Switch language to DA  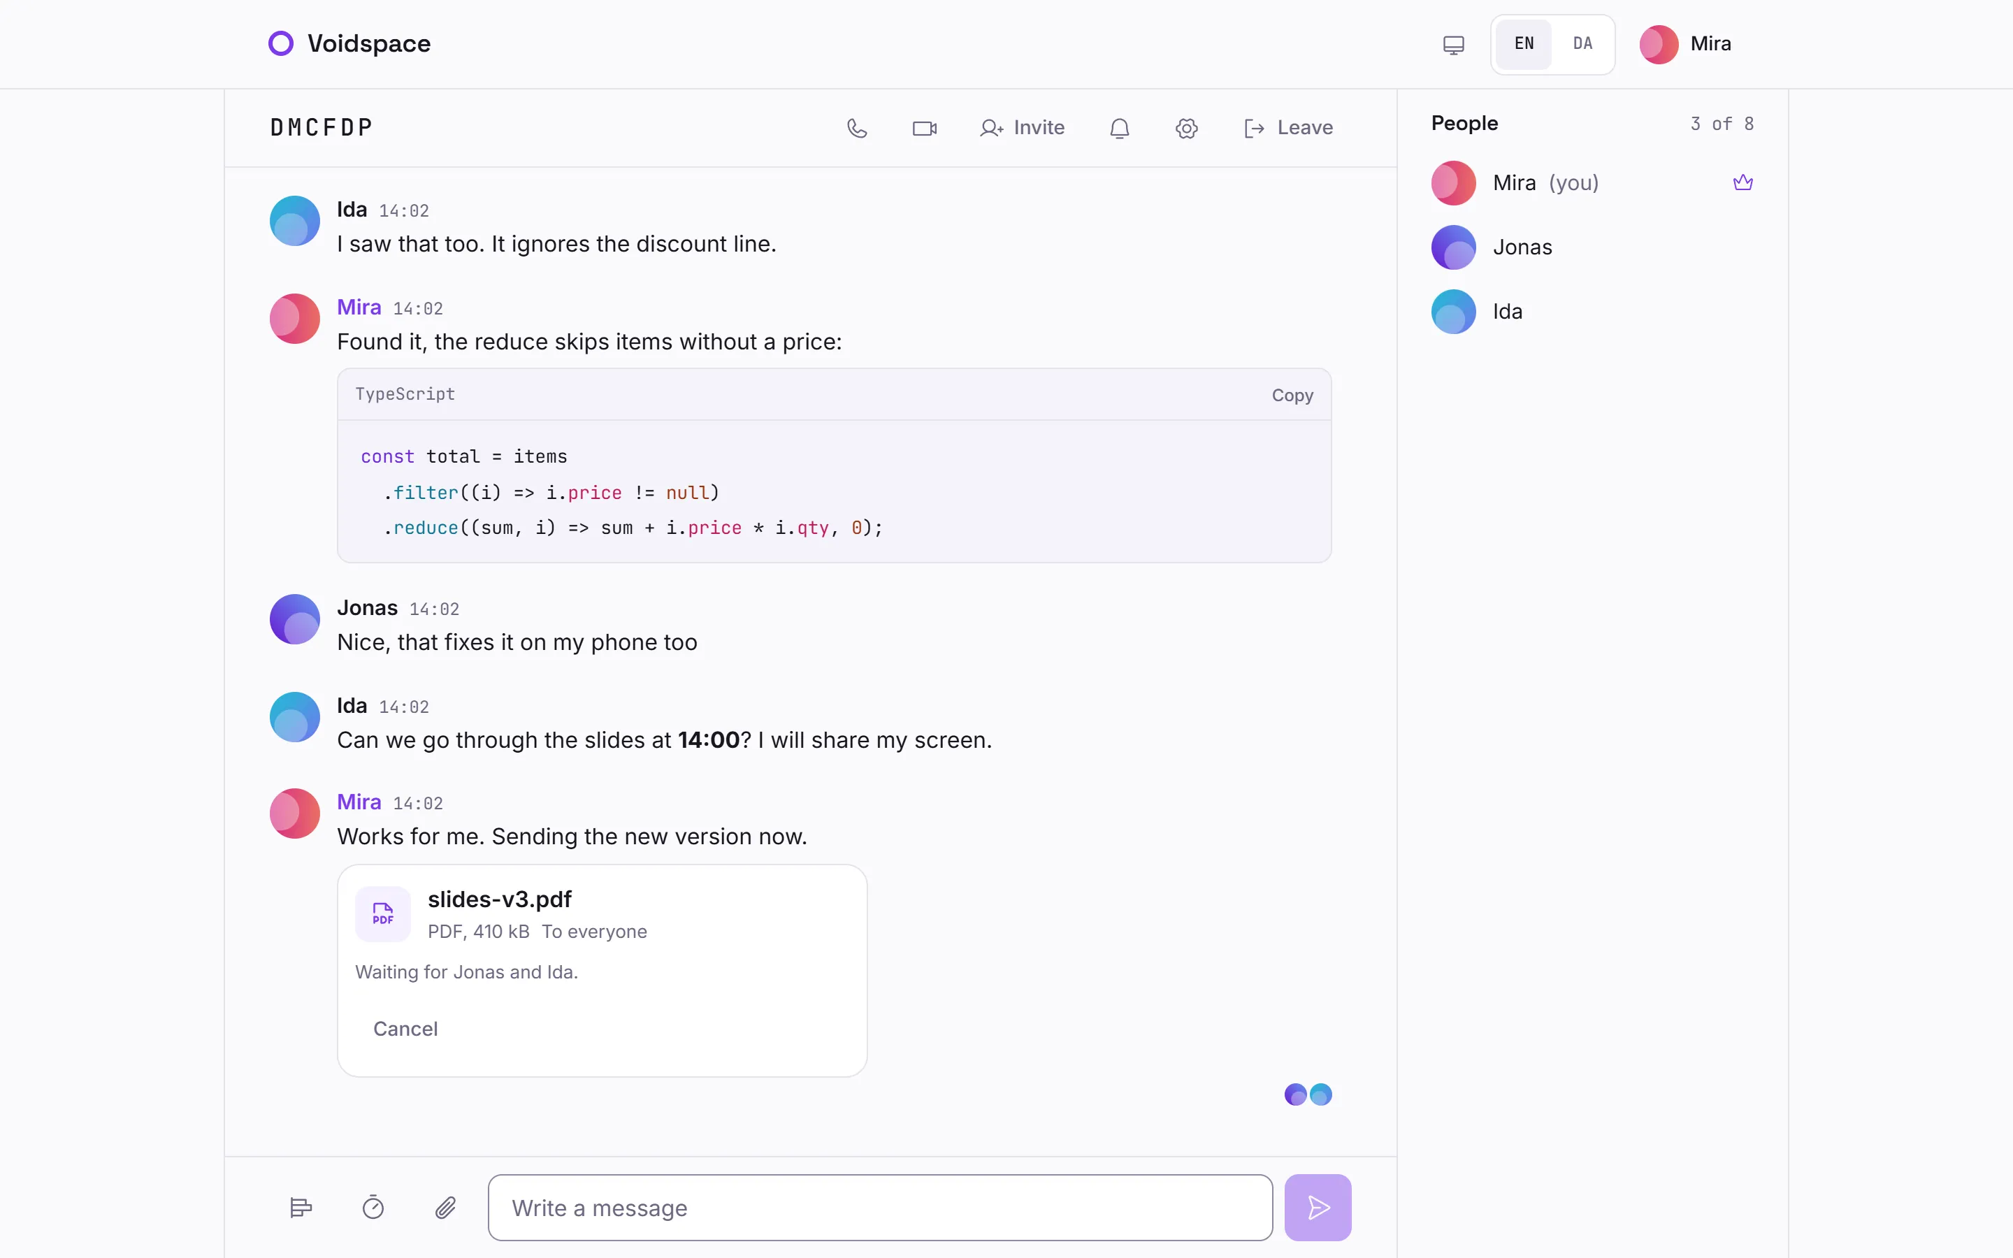pos(1582,44)
